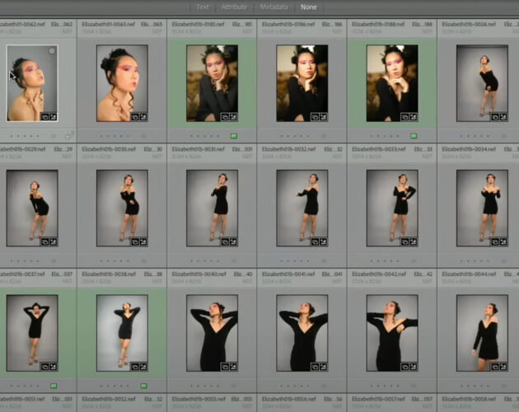Select the Elizabeth01b-0044 photo thumbnail
This screenshot has height=412, width=519.
click(x=482, y=333)
